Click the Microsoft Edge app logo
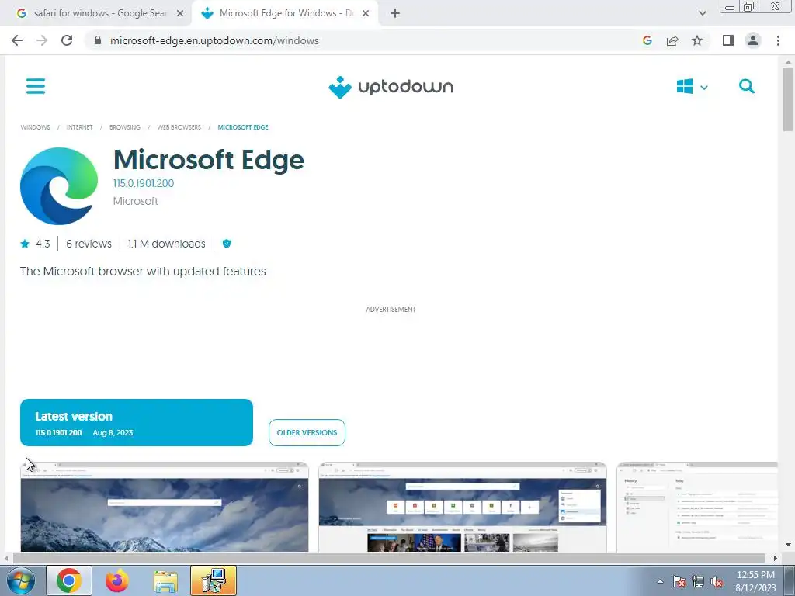This screenshot has width=795, height=596. click(59, 186)
